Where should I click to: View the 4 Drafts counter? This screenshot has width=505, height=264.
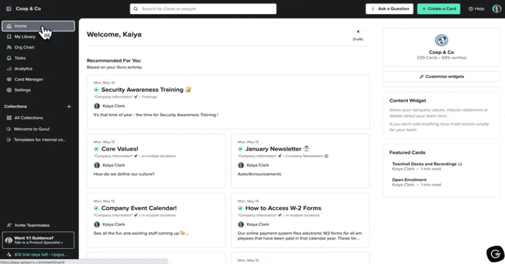[x=358, y=36]
